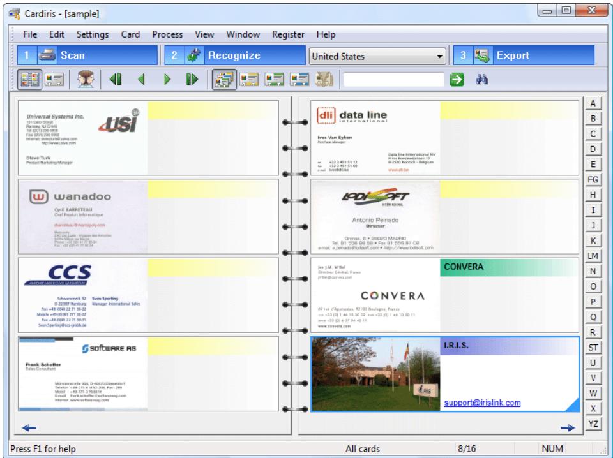The image size is (613, 458).
Task: Click the Scan step button
Action: tap(87, 55)
